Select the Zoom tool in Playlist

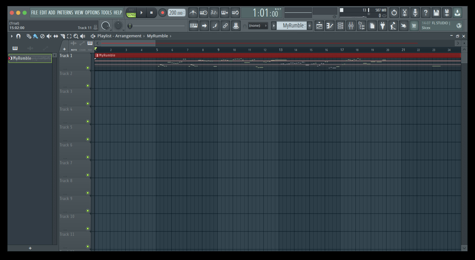[x=76, y=36]
